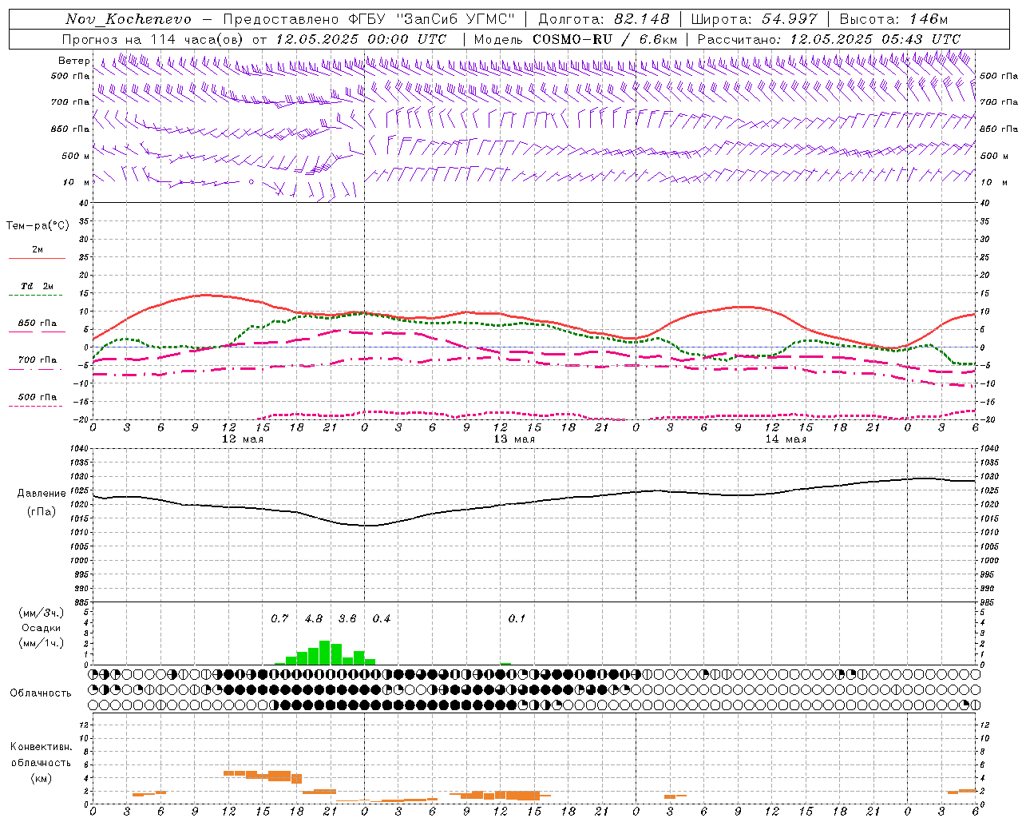Click the Облачность panel label
Image resolution: width=1022 pixels, height=818 pixels.
(x=41, y=693)
